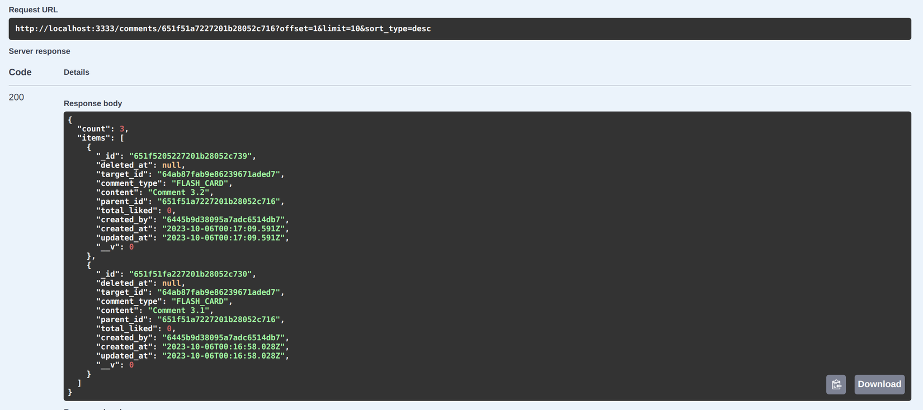Click the "Comment 3.1" content value
The width and height of the screenshot is (923, 410).
click(x=178, y=311)
